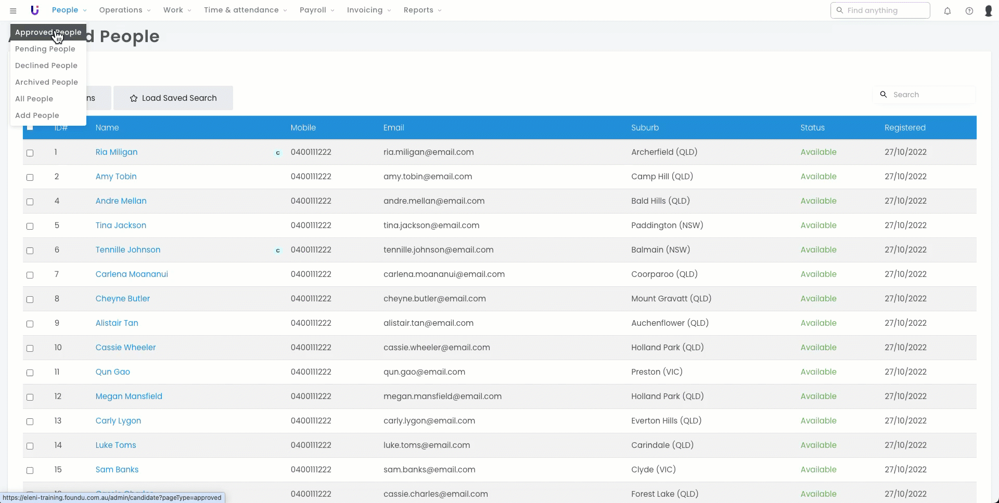
Task: Click the hamburger menu icon
Action: pos(13,10)
